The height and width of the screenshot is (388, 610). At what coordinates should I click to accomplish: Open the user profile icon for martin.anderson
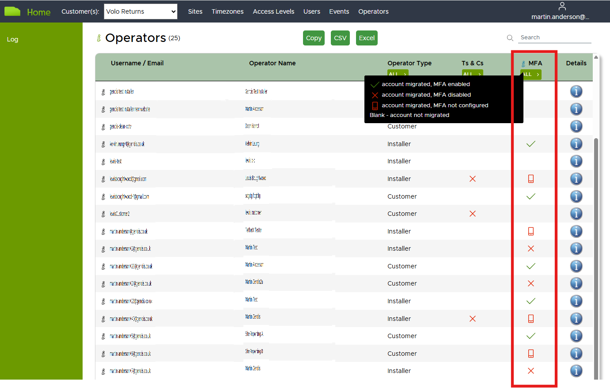(x=562, y=6)
